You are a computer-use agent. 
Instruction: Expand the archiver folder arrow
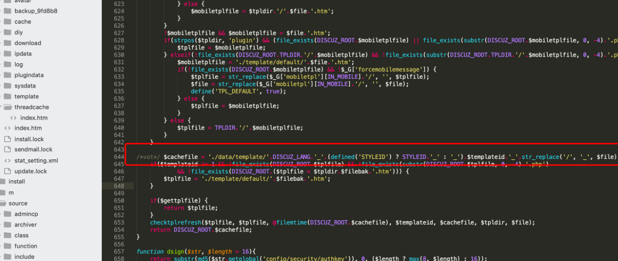pyautogui.click(x=1, y=225)
